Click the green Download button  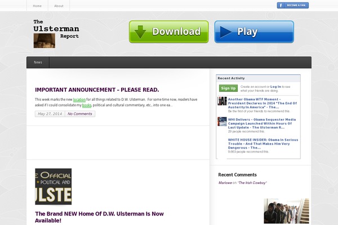pyautogui.click(x=169, y=31)
